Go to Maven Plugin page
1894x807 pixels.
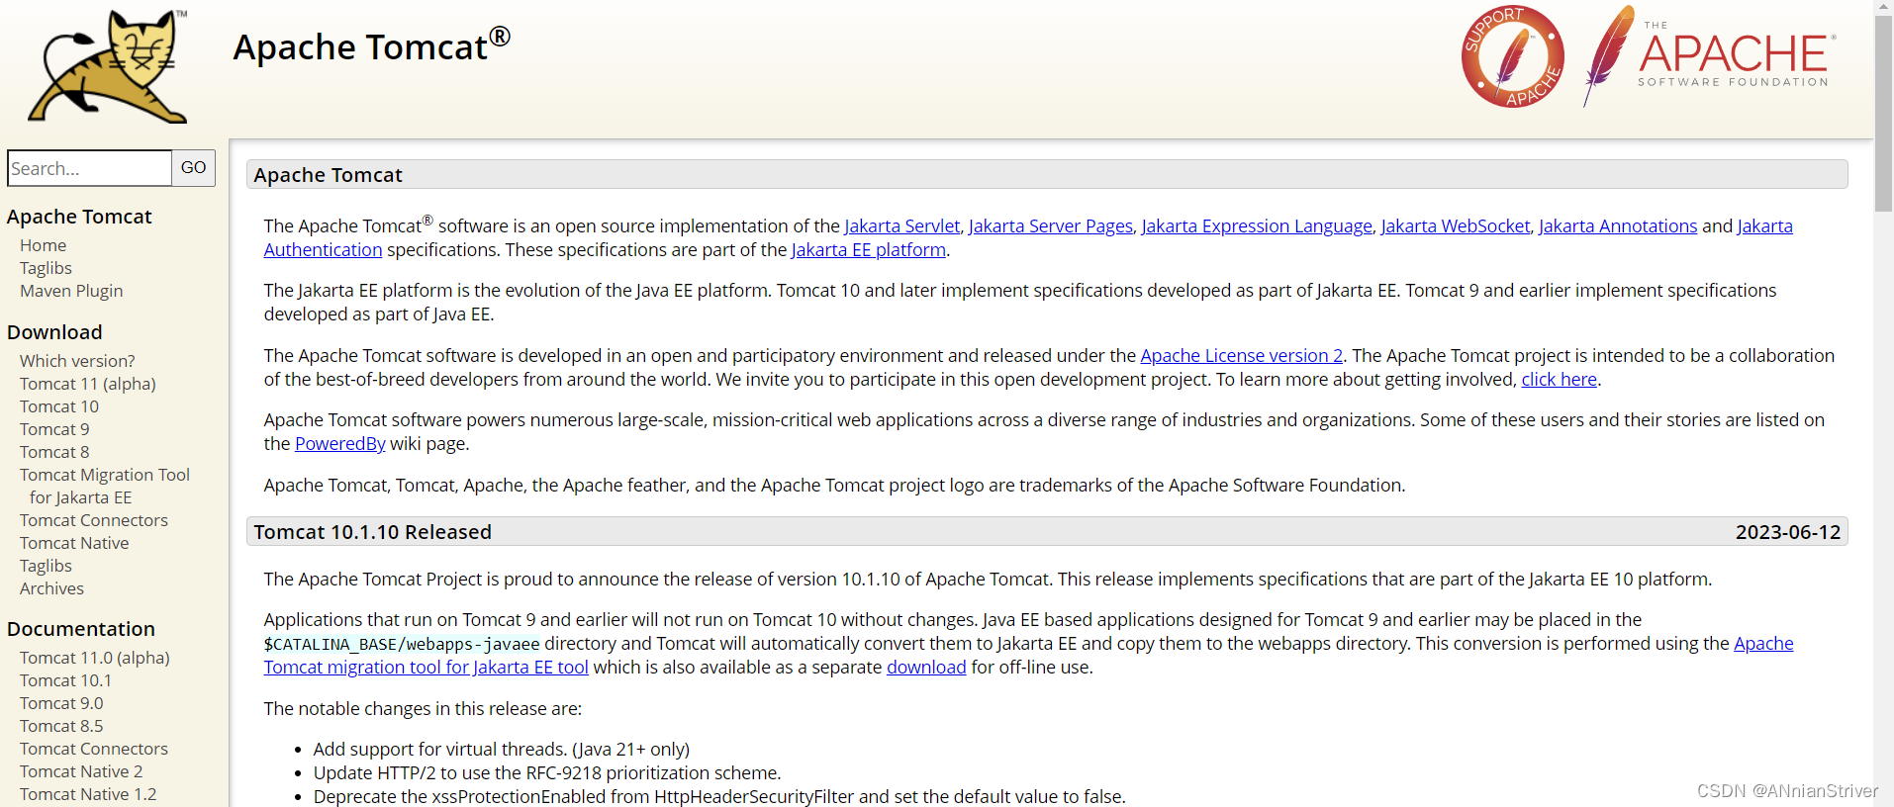tap(71, 291)
